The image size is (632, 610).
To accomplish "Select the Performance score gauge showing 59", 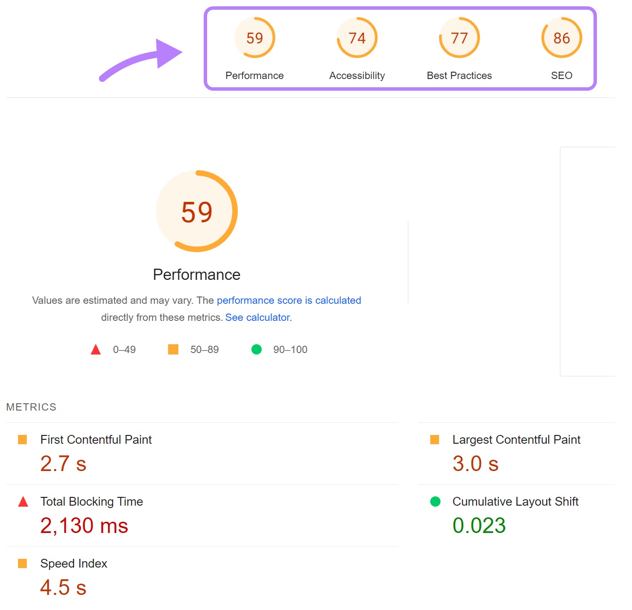I will (254, 38).
